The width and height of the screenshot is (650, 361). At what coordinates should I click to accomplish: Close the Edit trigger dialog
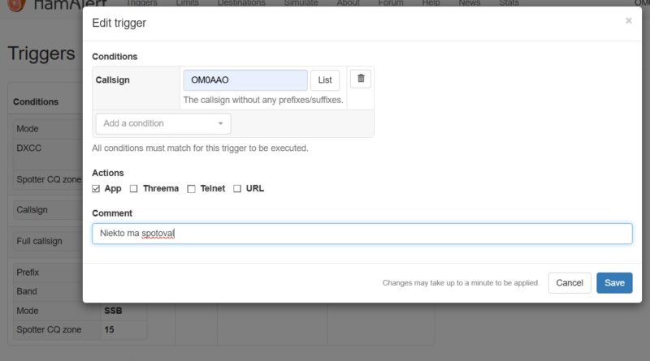pos(628,21)
